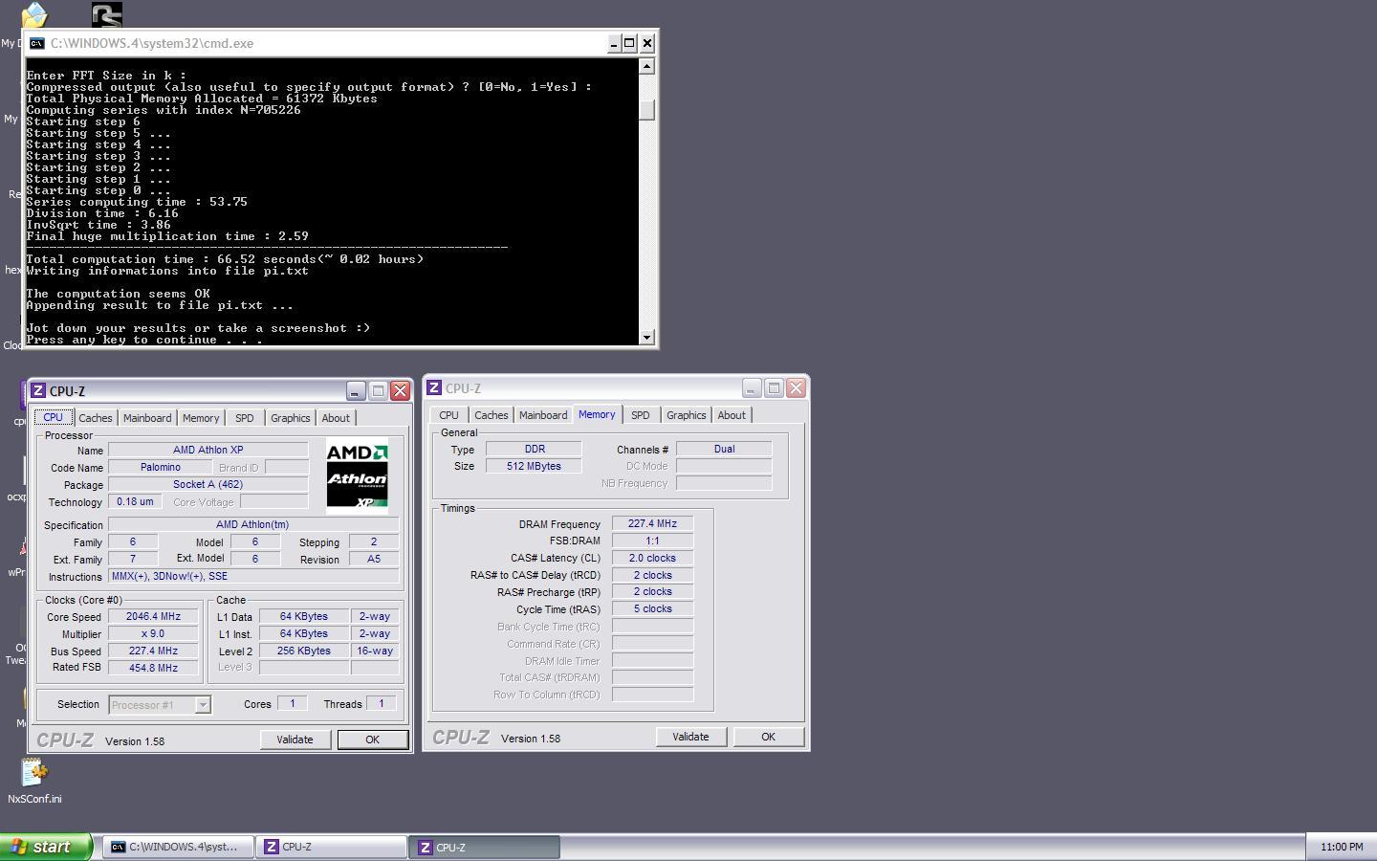Close the Memory CPU-Z window
Screen dimensions: 1377x861
pyautogui.click(x=796, y=387)
